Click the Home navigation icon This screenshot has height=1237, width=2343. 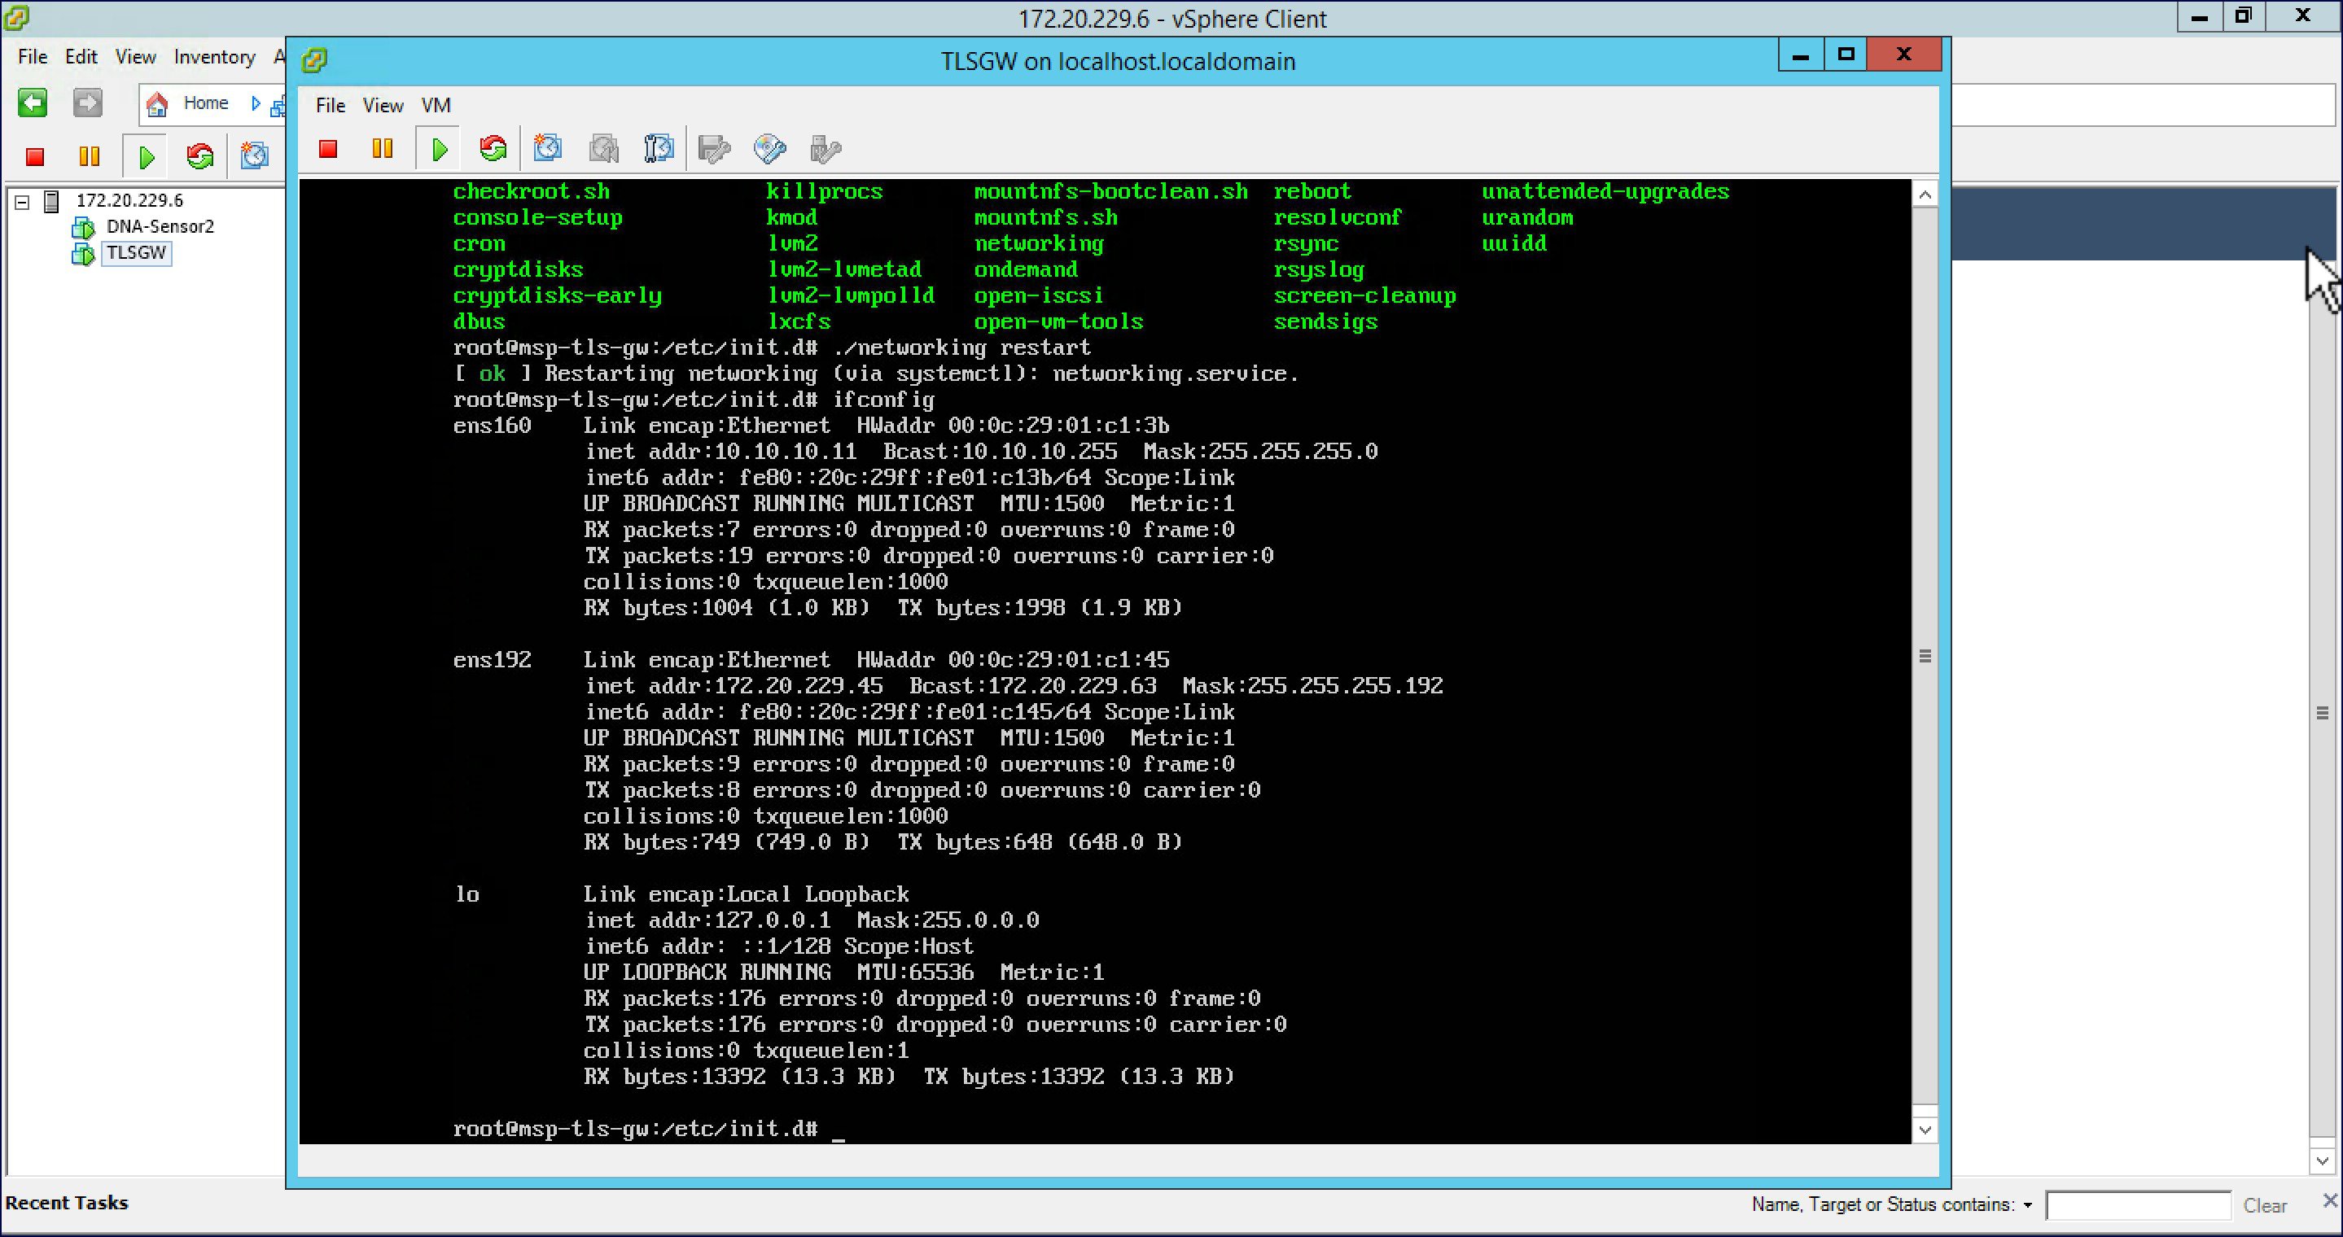(x=157, y=103)
